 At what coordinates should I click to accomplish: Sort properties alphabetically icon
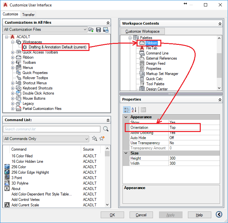pyautogui.click(x=134, y=110)
